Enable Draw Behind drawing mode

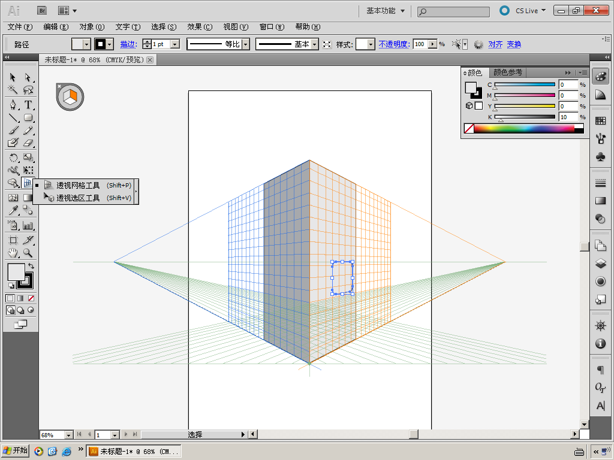20,310
